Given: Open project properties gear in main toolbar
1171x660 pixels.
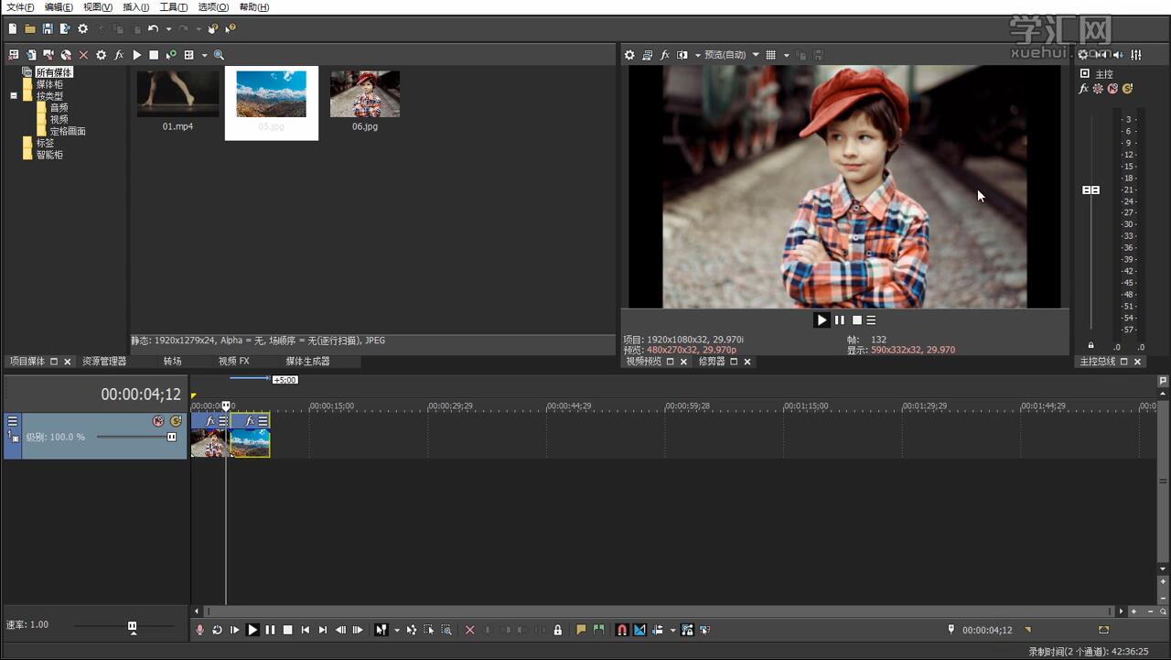Looking at the screenshot, I should 83,29.
